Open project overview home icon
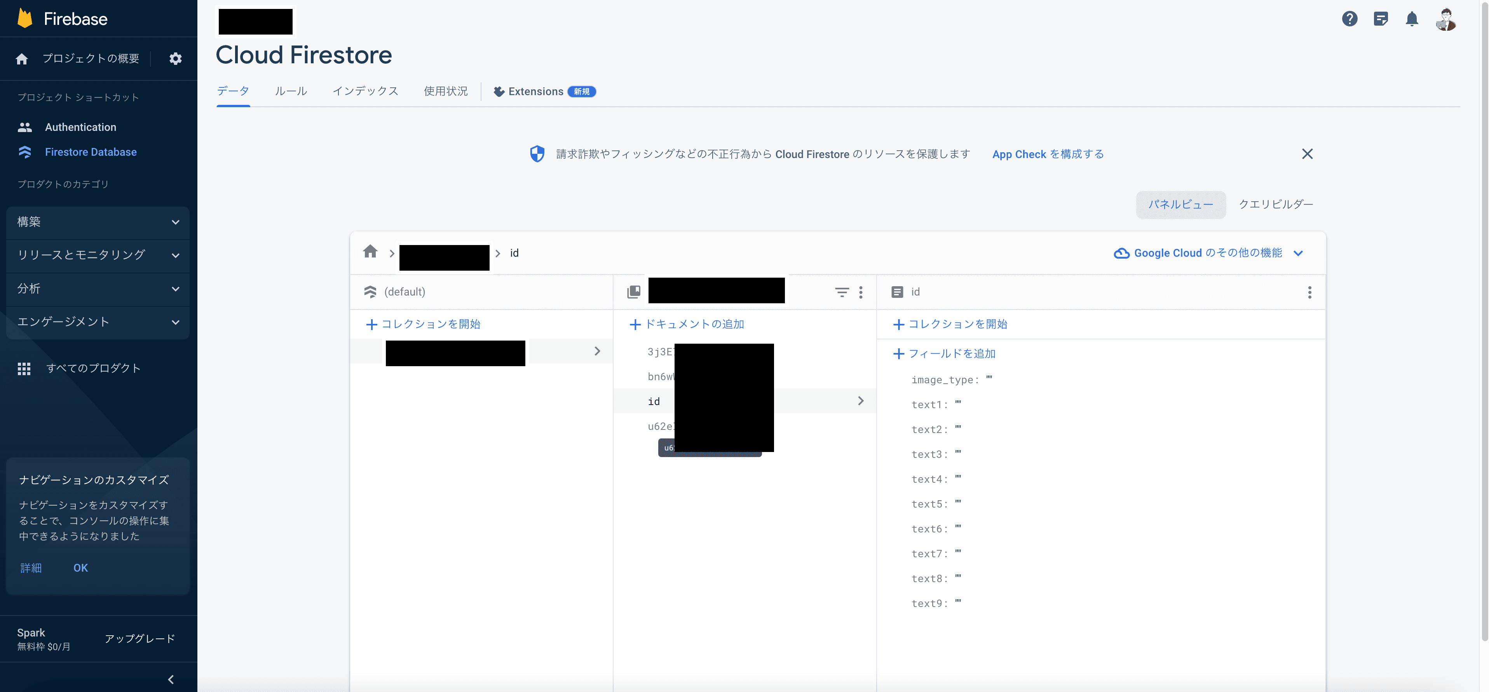Image resolution: width=1489 pixels, height=692 pixels. 22,58
